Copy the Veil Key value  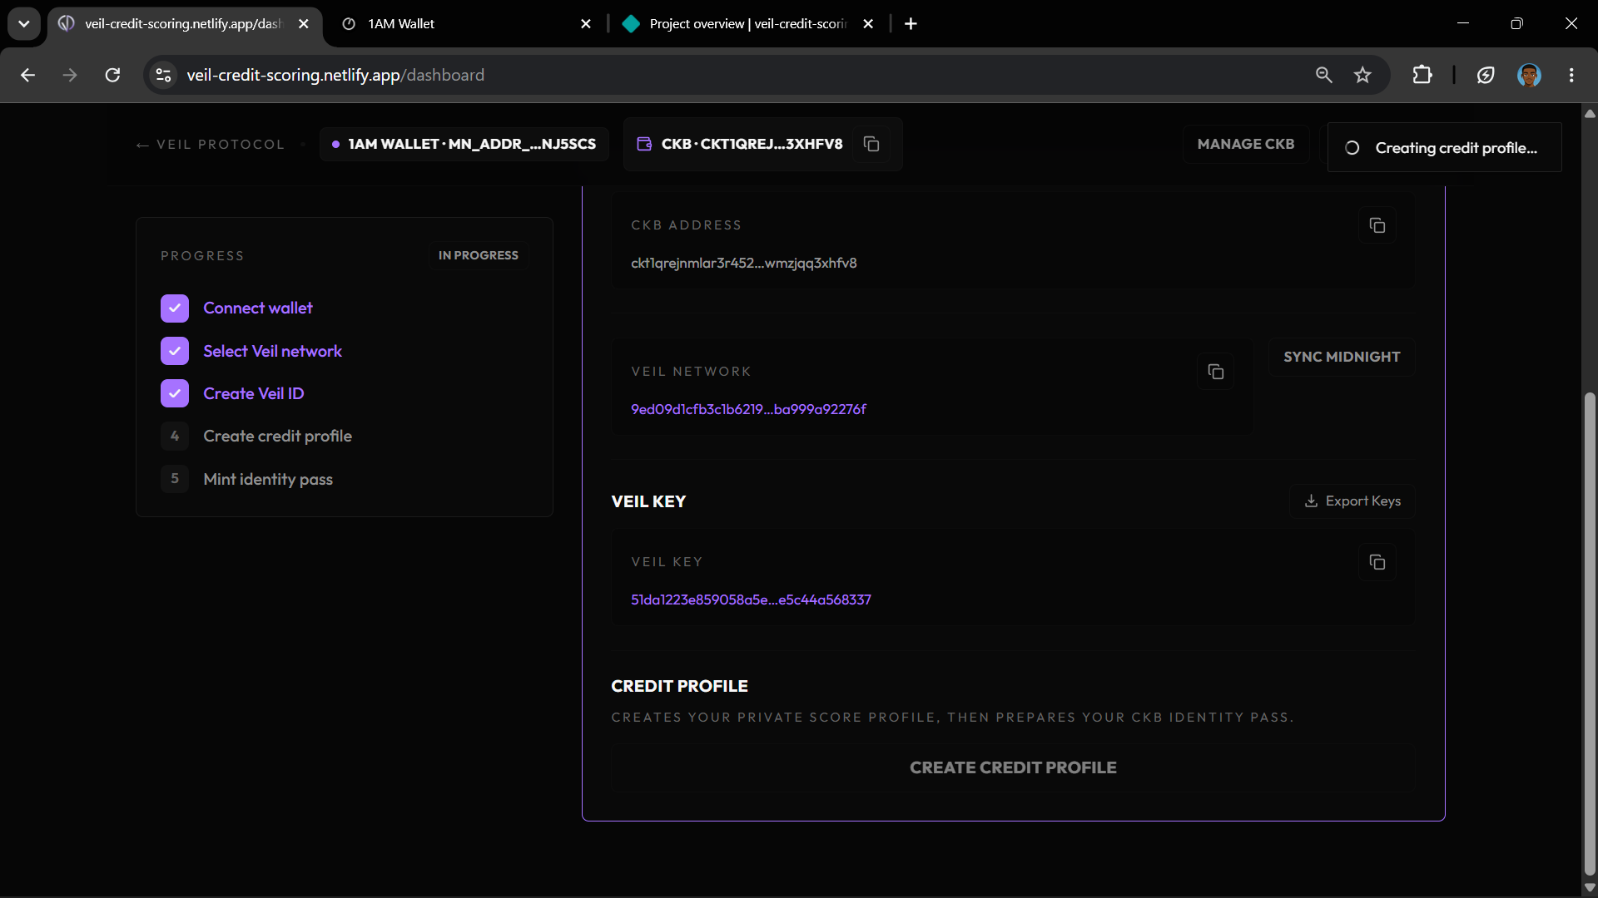(x=1377, y=562)
